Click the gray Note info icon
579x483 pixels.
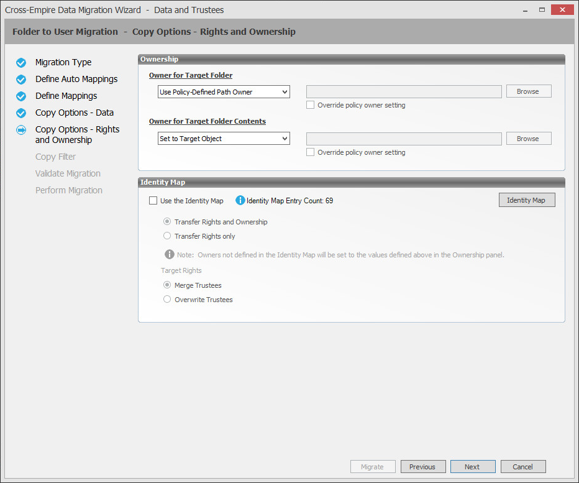[169, 254]
